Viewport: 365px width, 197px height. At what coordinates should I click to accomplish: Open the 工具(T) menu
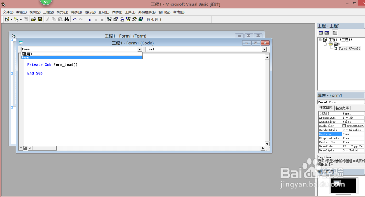pyautogui.click(x=130, y=12)
